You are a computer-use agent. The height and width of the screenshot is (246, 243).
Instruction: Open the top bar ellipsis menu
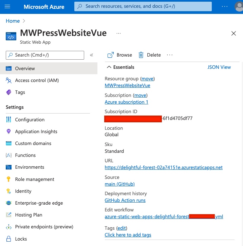(x=224, y=6)
